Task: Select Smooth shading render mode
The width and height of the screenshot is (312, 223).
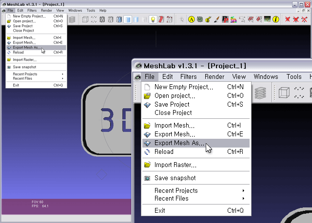Action: (136, 19)
